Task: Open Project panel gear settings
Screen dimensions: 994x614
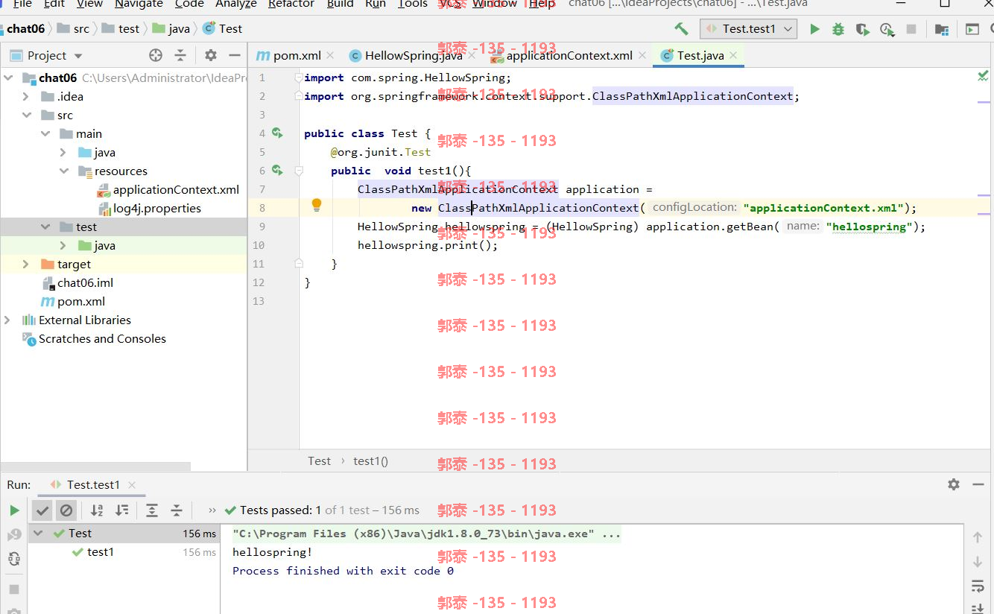Action: click(x=211, y=55)
